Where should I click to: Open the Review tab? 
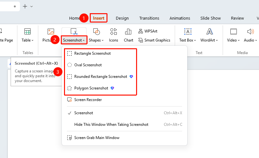tap(237, 18)
